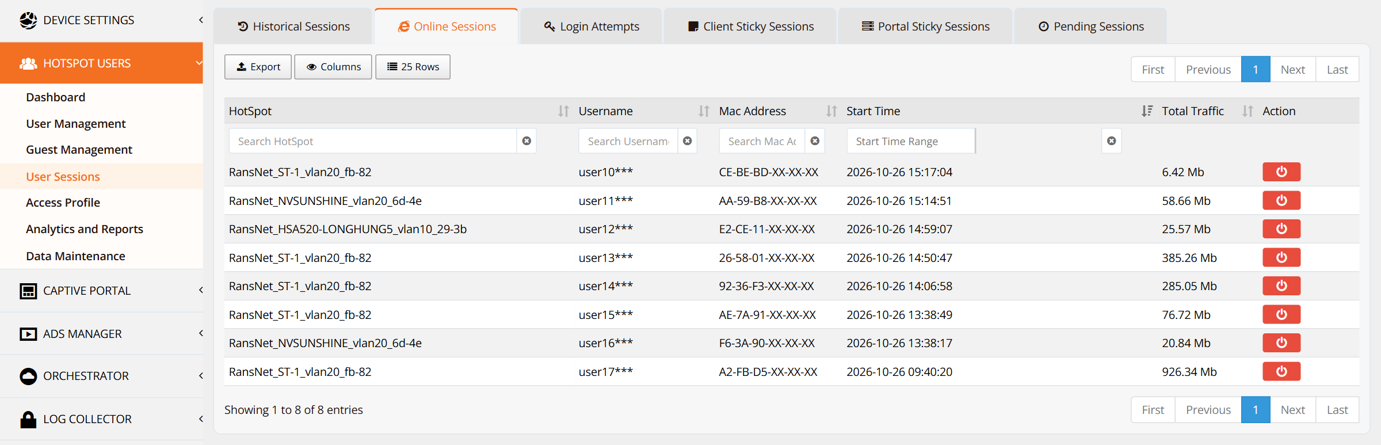Disconnect session for user11***
Image resolution: width=1381 pixels, height=445 pixels.
coord(1281,200)
